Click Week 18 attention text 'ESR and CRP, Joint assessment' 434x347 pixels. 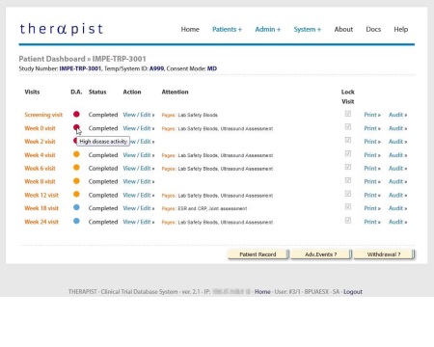coord(212,208)
